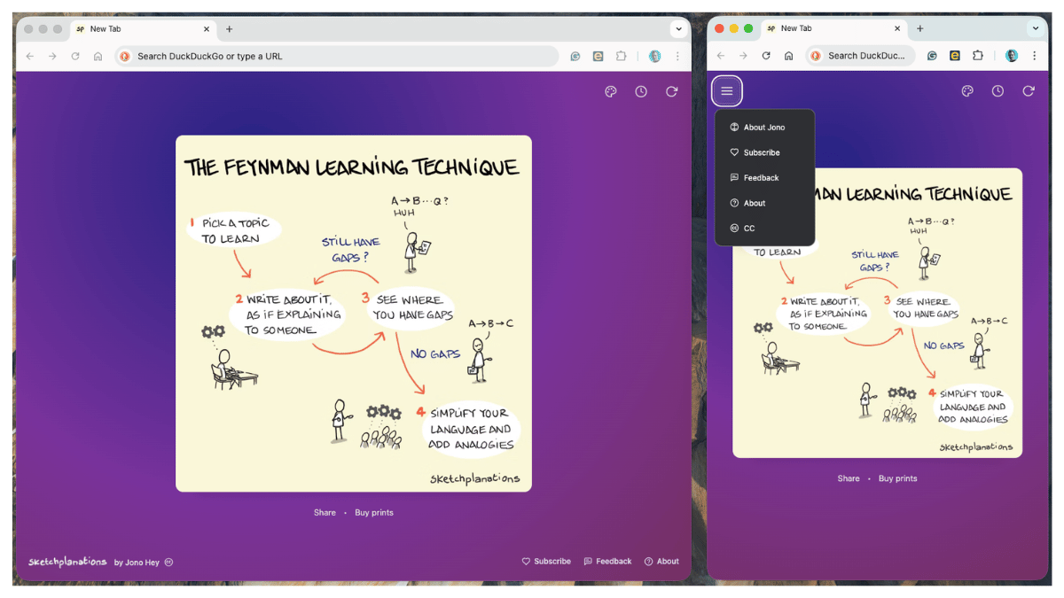Select 'About' in the dropdown menu
The width and height of the screenshot is (1064, 598).
pos(764,203)
